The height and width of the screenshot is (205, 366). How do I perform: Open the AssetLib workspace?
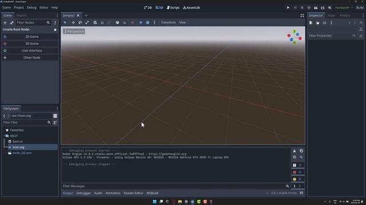click(192, 7)
